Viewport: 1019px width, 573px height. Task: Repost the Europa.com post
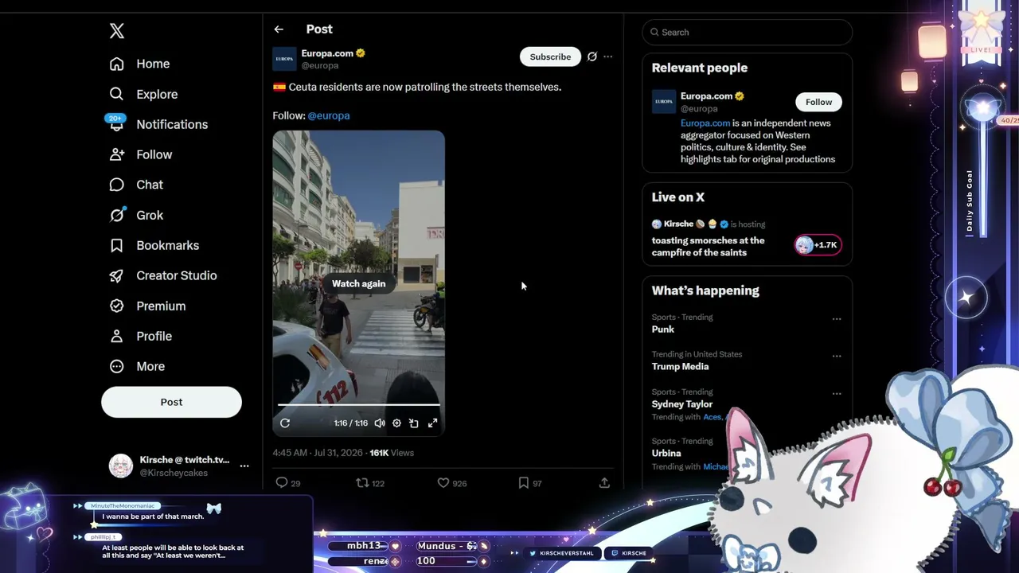pyautogui.click(x=362, y=483)
